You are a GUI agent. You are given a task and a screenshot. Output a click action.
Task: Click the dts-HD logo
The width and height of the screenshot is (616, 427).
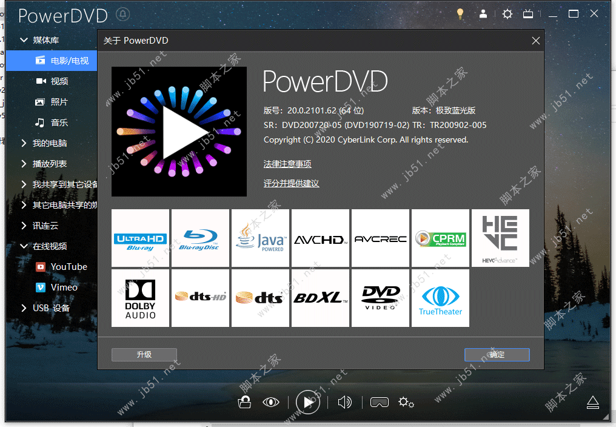pyautogui.click(x=200, y=298)
